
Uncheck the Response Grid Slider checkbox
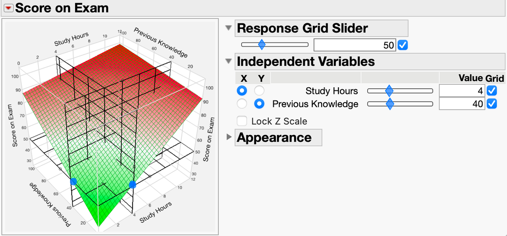pos(403,45)
